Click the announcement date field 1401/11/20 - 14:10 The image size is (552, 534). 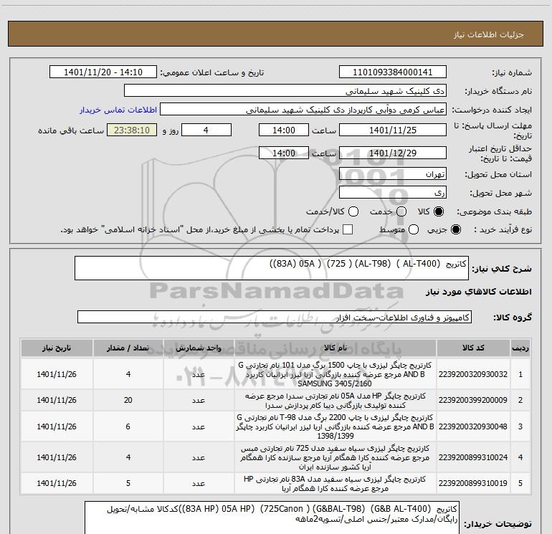(x=103, y=72)
